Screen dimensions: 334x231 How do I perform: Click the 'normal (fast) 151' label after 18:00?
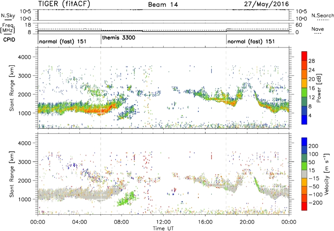coord(251,41)
